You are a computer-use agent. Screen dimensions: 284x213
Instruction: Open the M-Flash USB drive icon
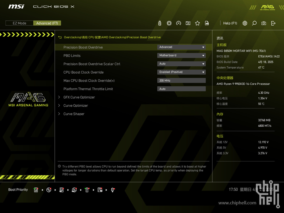click(160, 23)
